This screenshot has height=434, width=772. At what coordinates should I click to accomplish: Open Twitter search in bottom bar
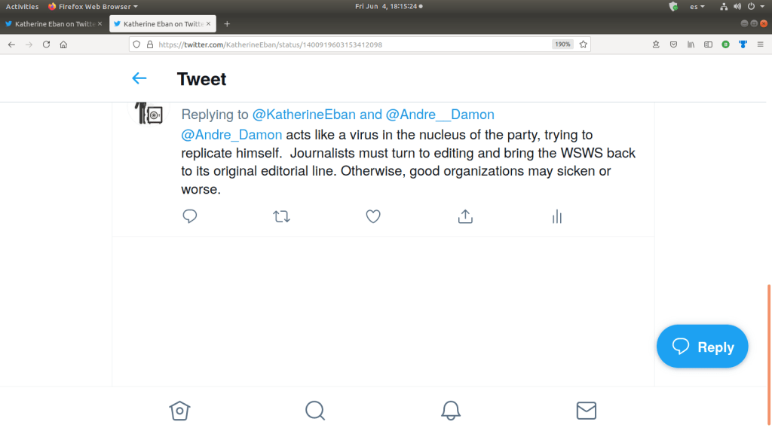[315, 410]
